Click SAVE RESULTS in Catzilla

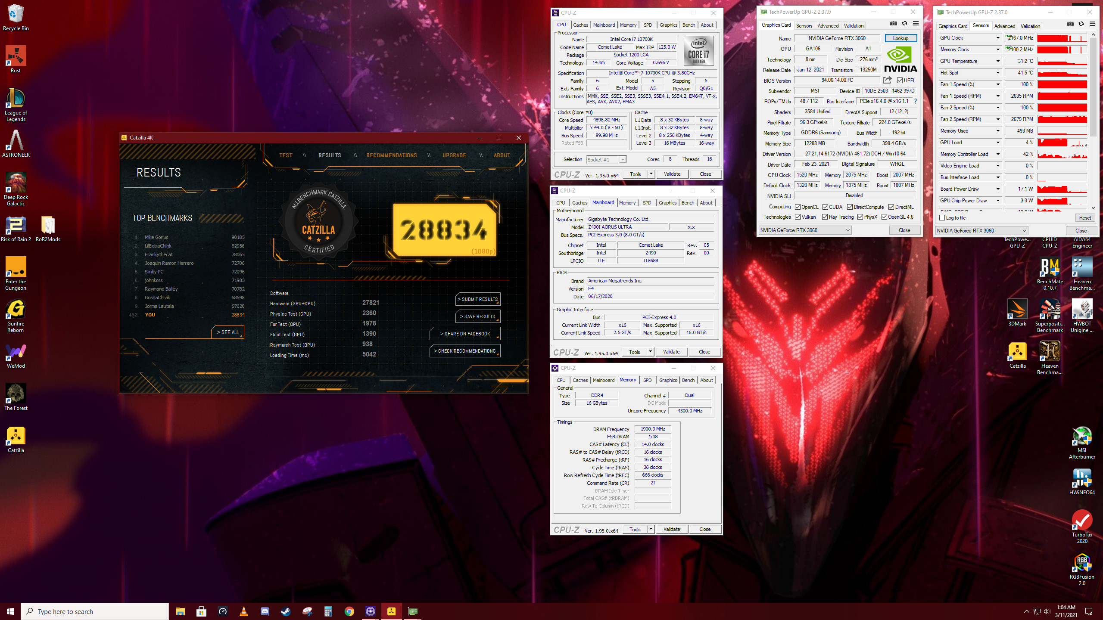(478, 316)
